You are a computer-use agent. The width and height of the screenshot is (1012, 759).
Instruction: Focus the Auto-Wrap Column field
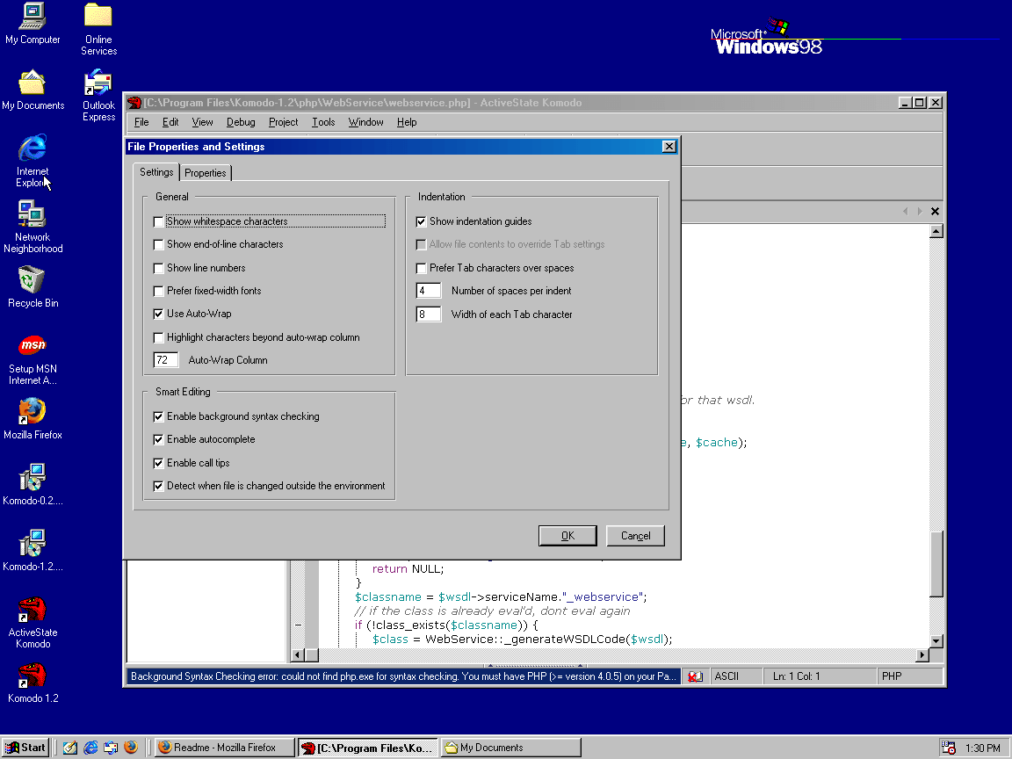point(166,360)
